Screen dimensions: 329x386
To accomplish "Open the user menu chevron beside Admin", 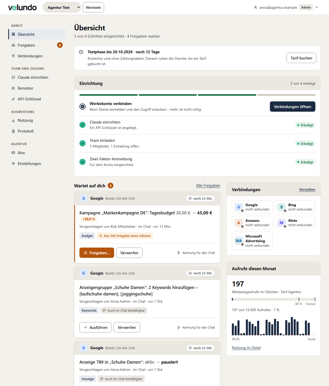I will coord(317,7).
